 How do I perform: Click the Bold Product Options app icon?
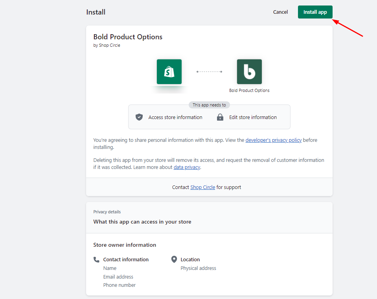(249, 72)
